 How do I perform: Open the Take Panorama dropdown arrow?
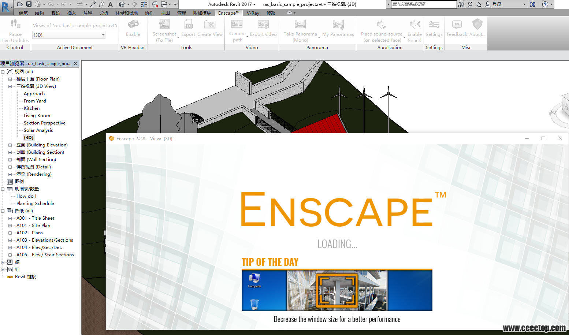pyautogui.click(x=319, y=37)
